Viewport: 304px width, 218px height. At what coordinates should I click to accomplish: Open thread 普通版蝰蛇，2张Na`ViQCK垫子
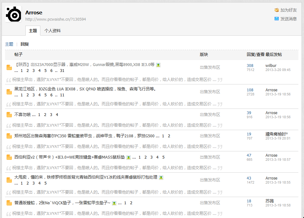[63, 203]
